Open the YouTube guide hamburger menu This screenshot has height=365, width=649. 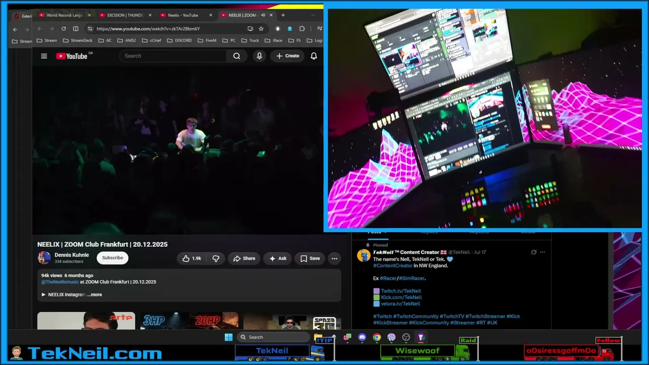point(44,56)
